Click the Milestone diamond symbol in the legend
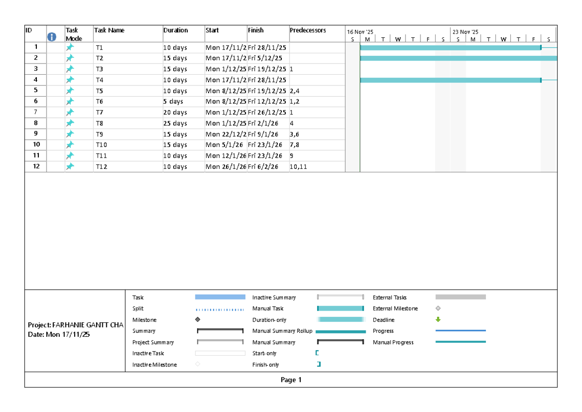This screenshot has height=412, width=582. [x=198, y=319]
